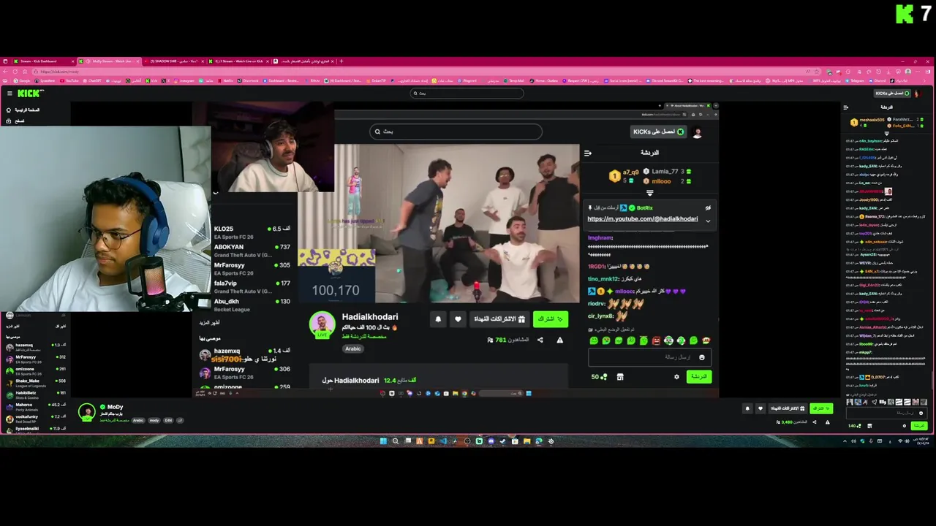Click the top Kick search box

(x=467, y=93)
